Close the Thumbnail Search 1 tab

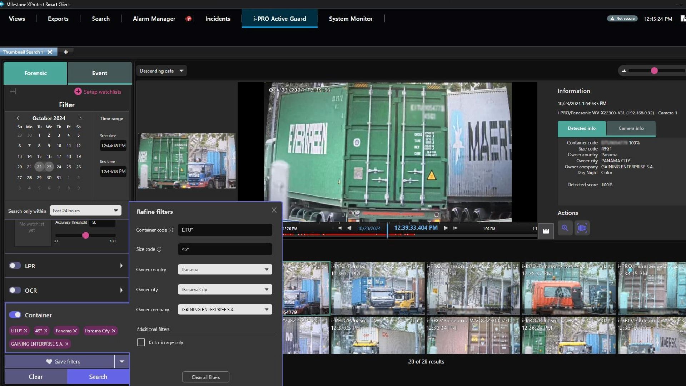(x=50, y=52)
